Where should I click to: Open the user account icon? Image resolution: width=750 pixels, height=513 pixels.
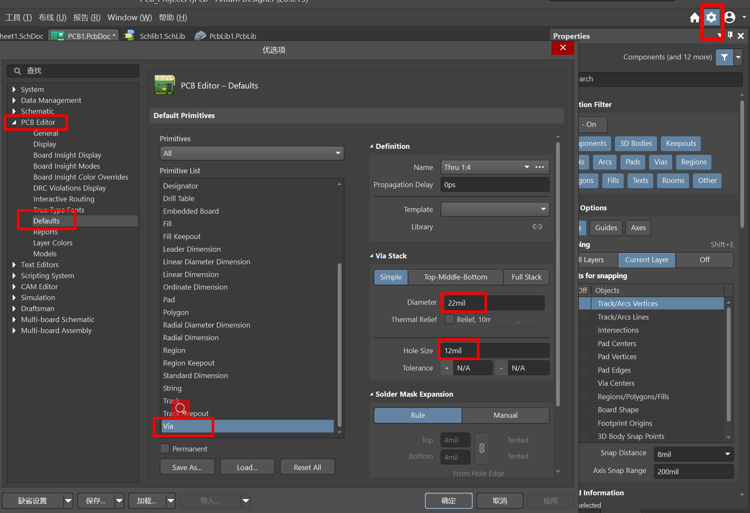pos(730,17)
